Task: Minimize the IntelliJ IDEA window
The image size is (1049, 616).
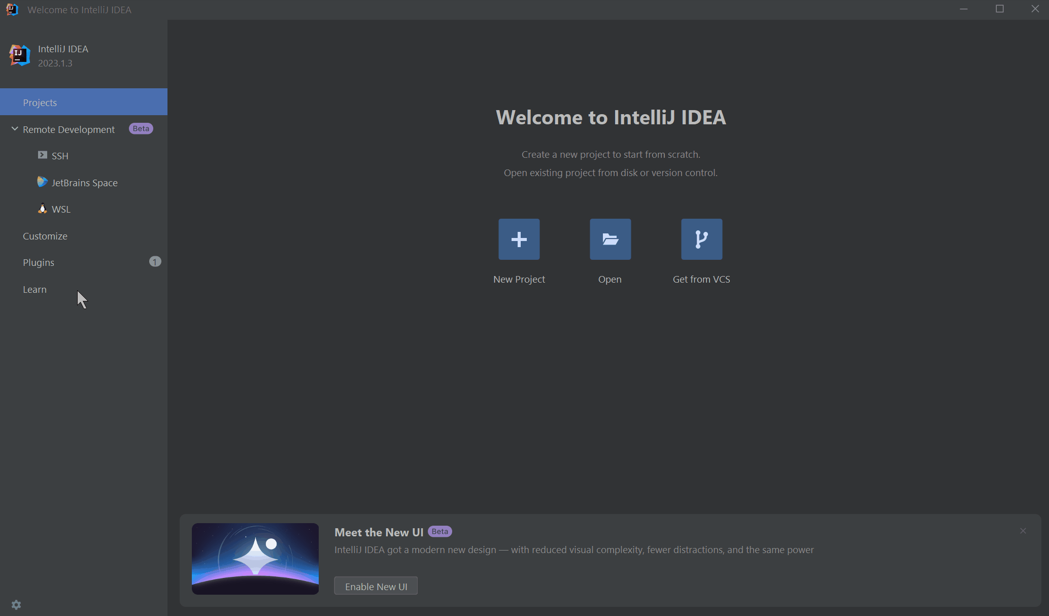Action: coord(964,9)
